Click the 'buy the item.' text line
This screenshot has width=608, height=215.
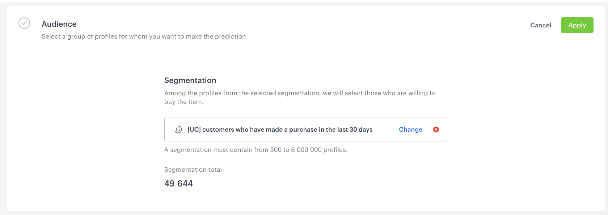(x=184, y=102)
